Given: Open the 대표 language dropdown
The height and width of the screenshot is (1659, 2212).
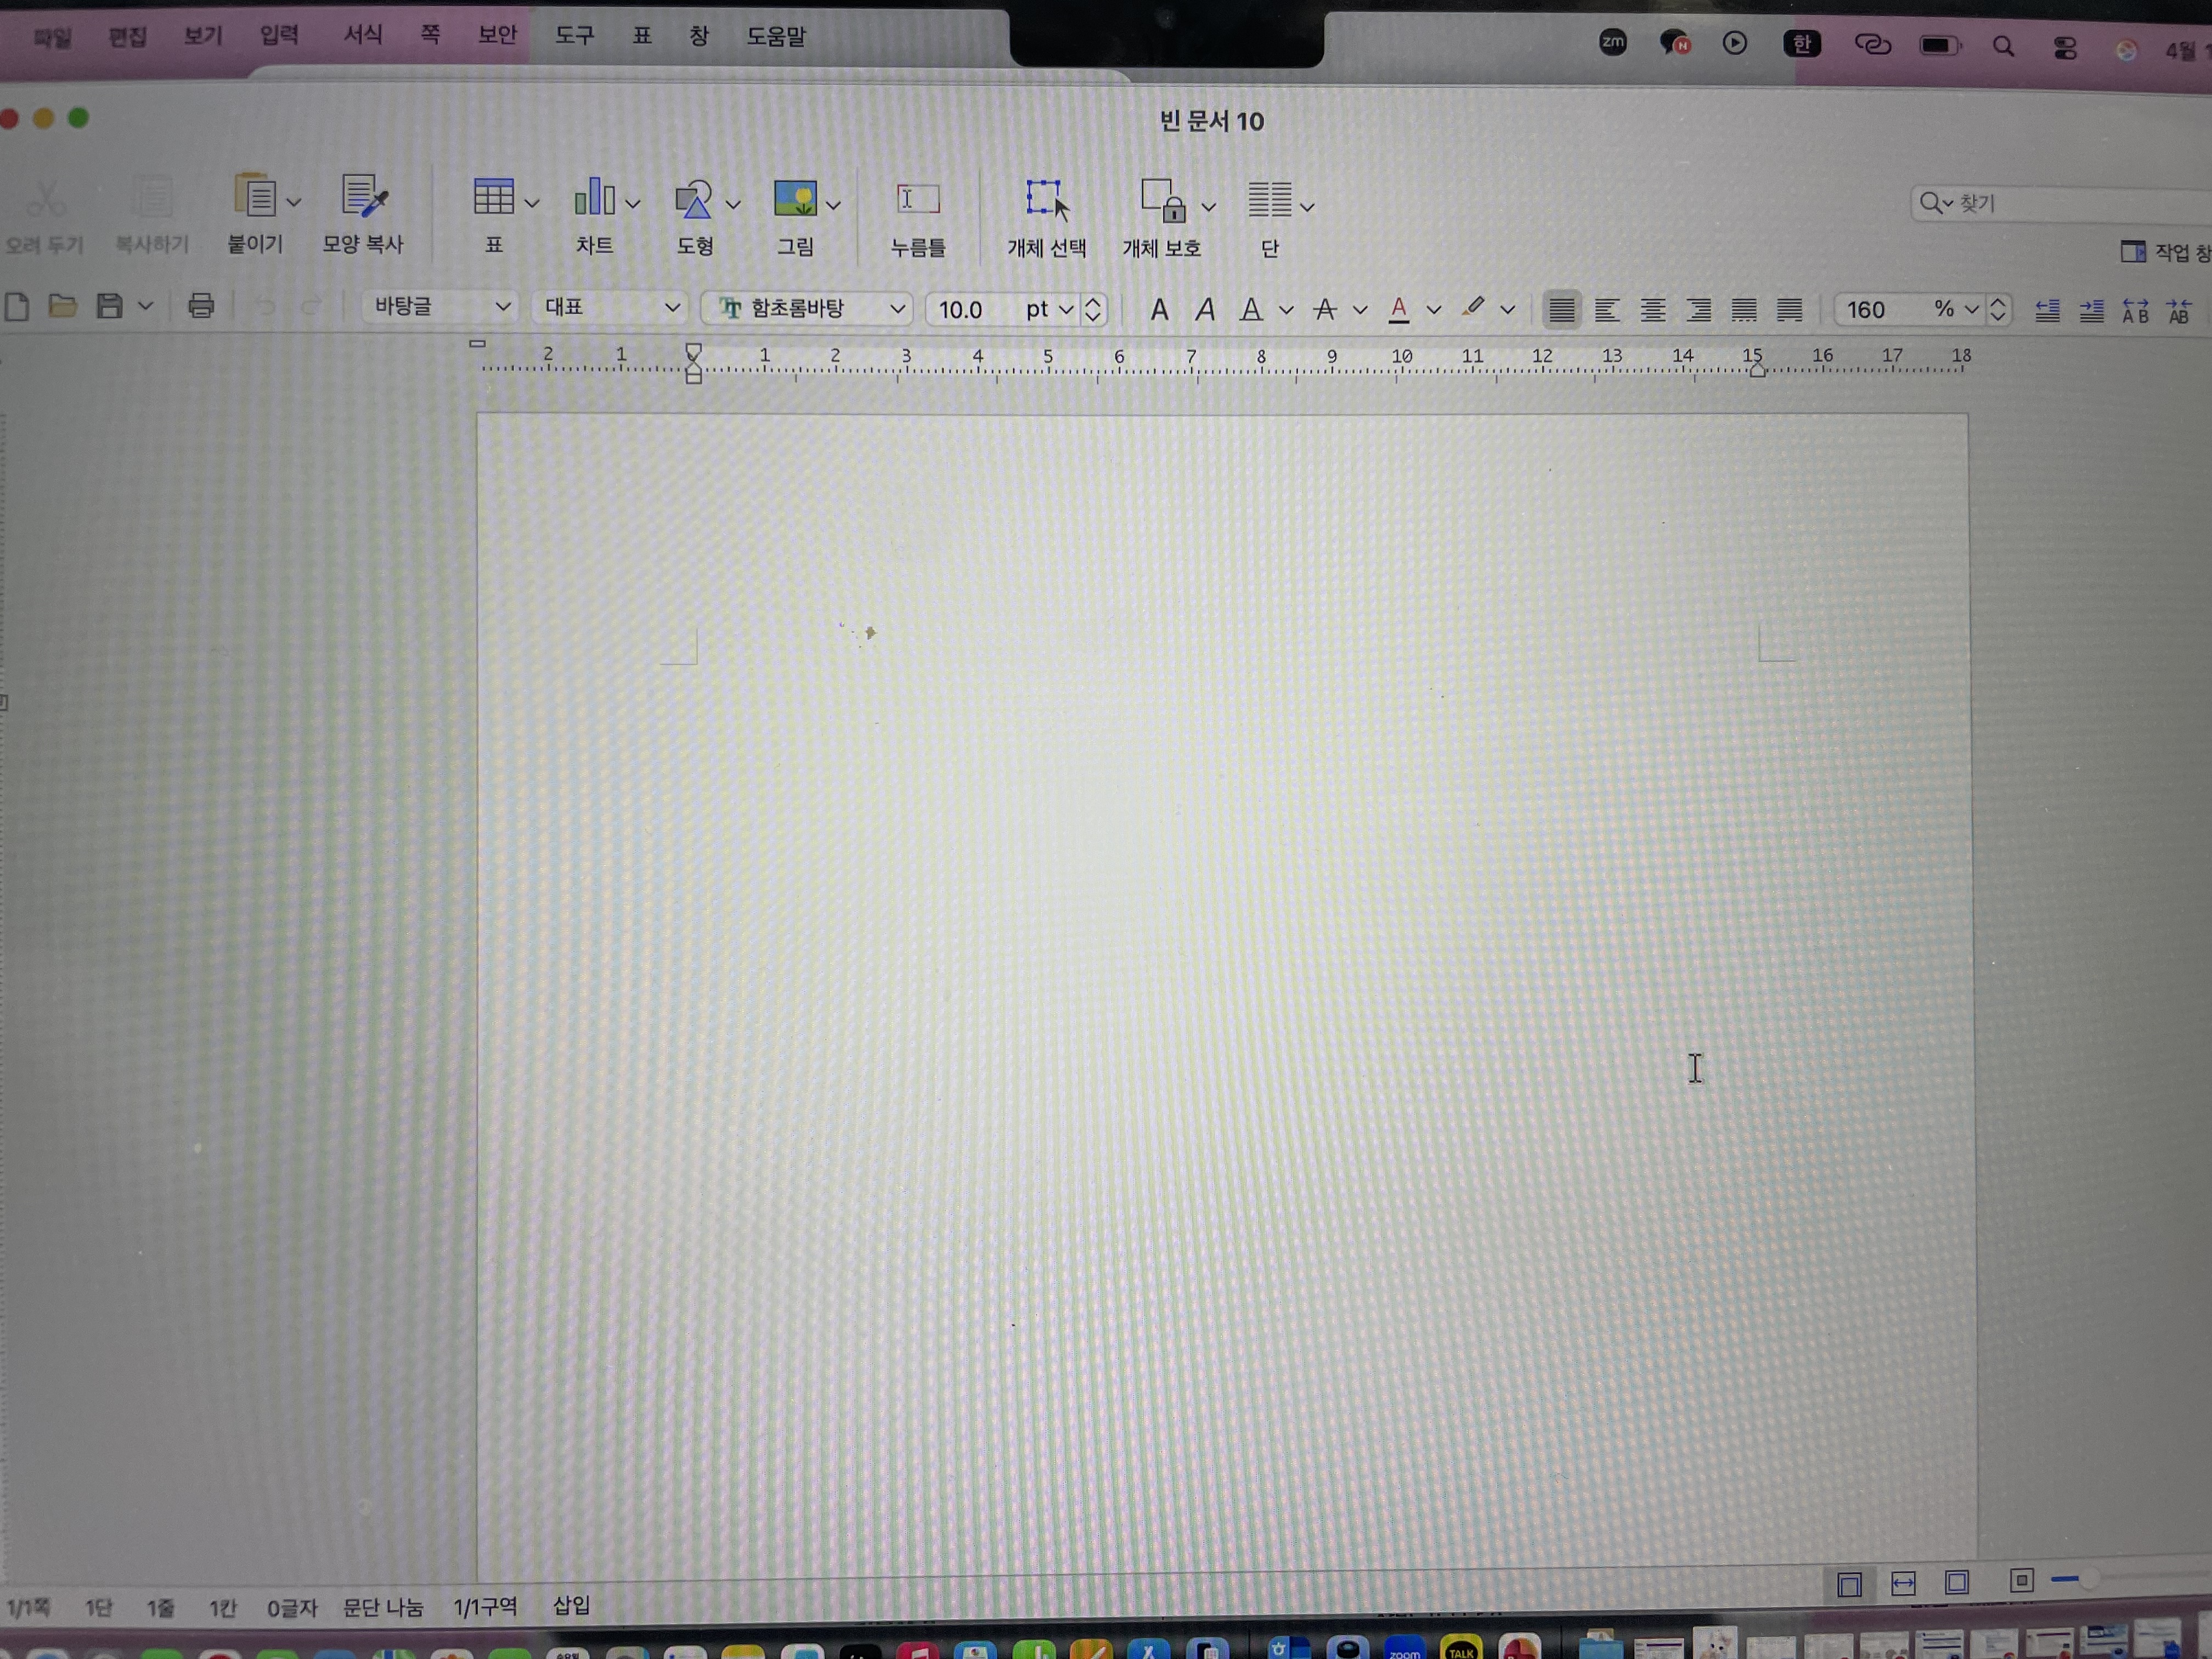Looking at the screenshot, I should click(x=611, y=307).
